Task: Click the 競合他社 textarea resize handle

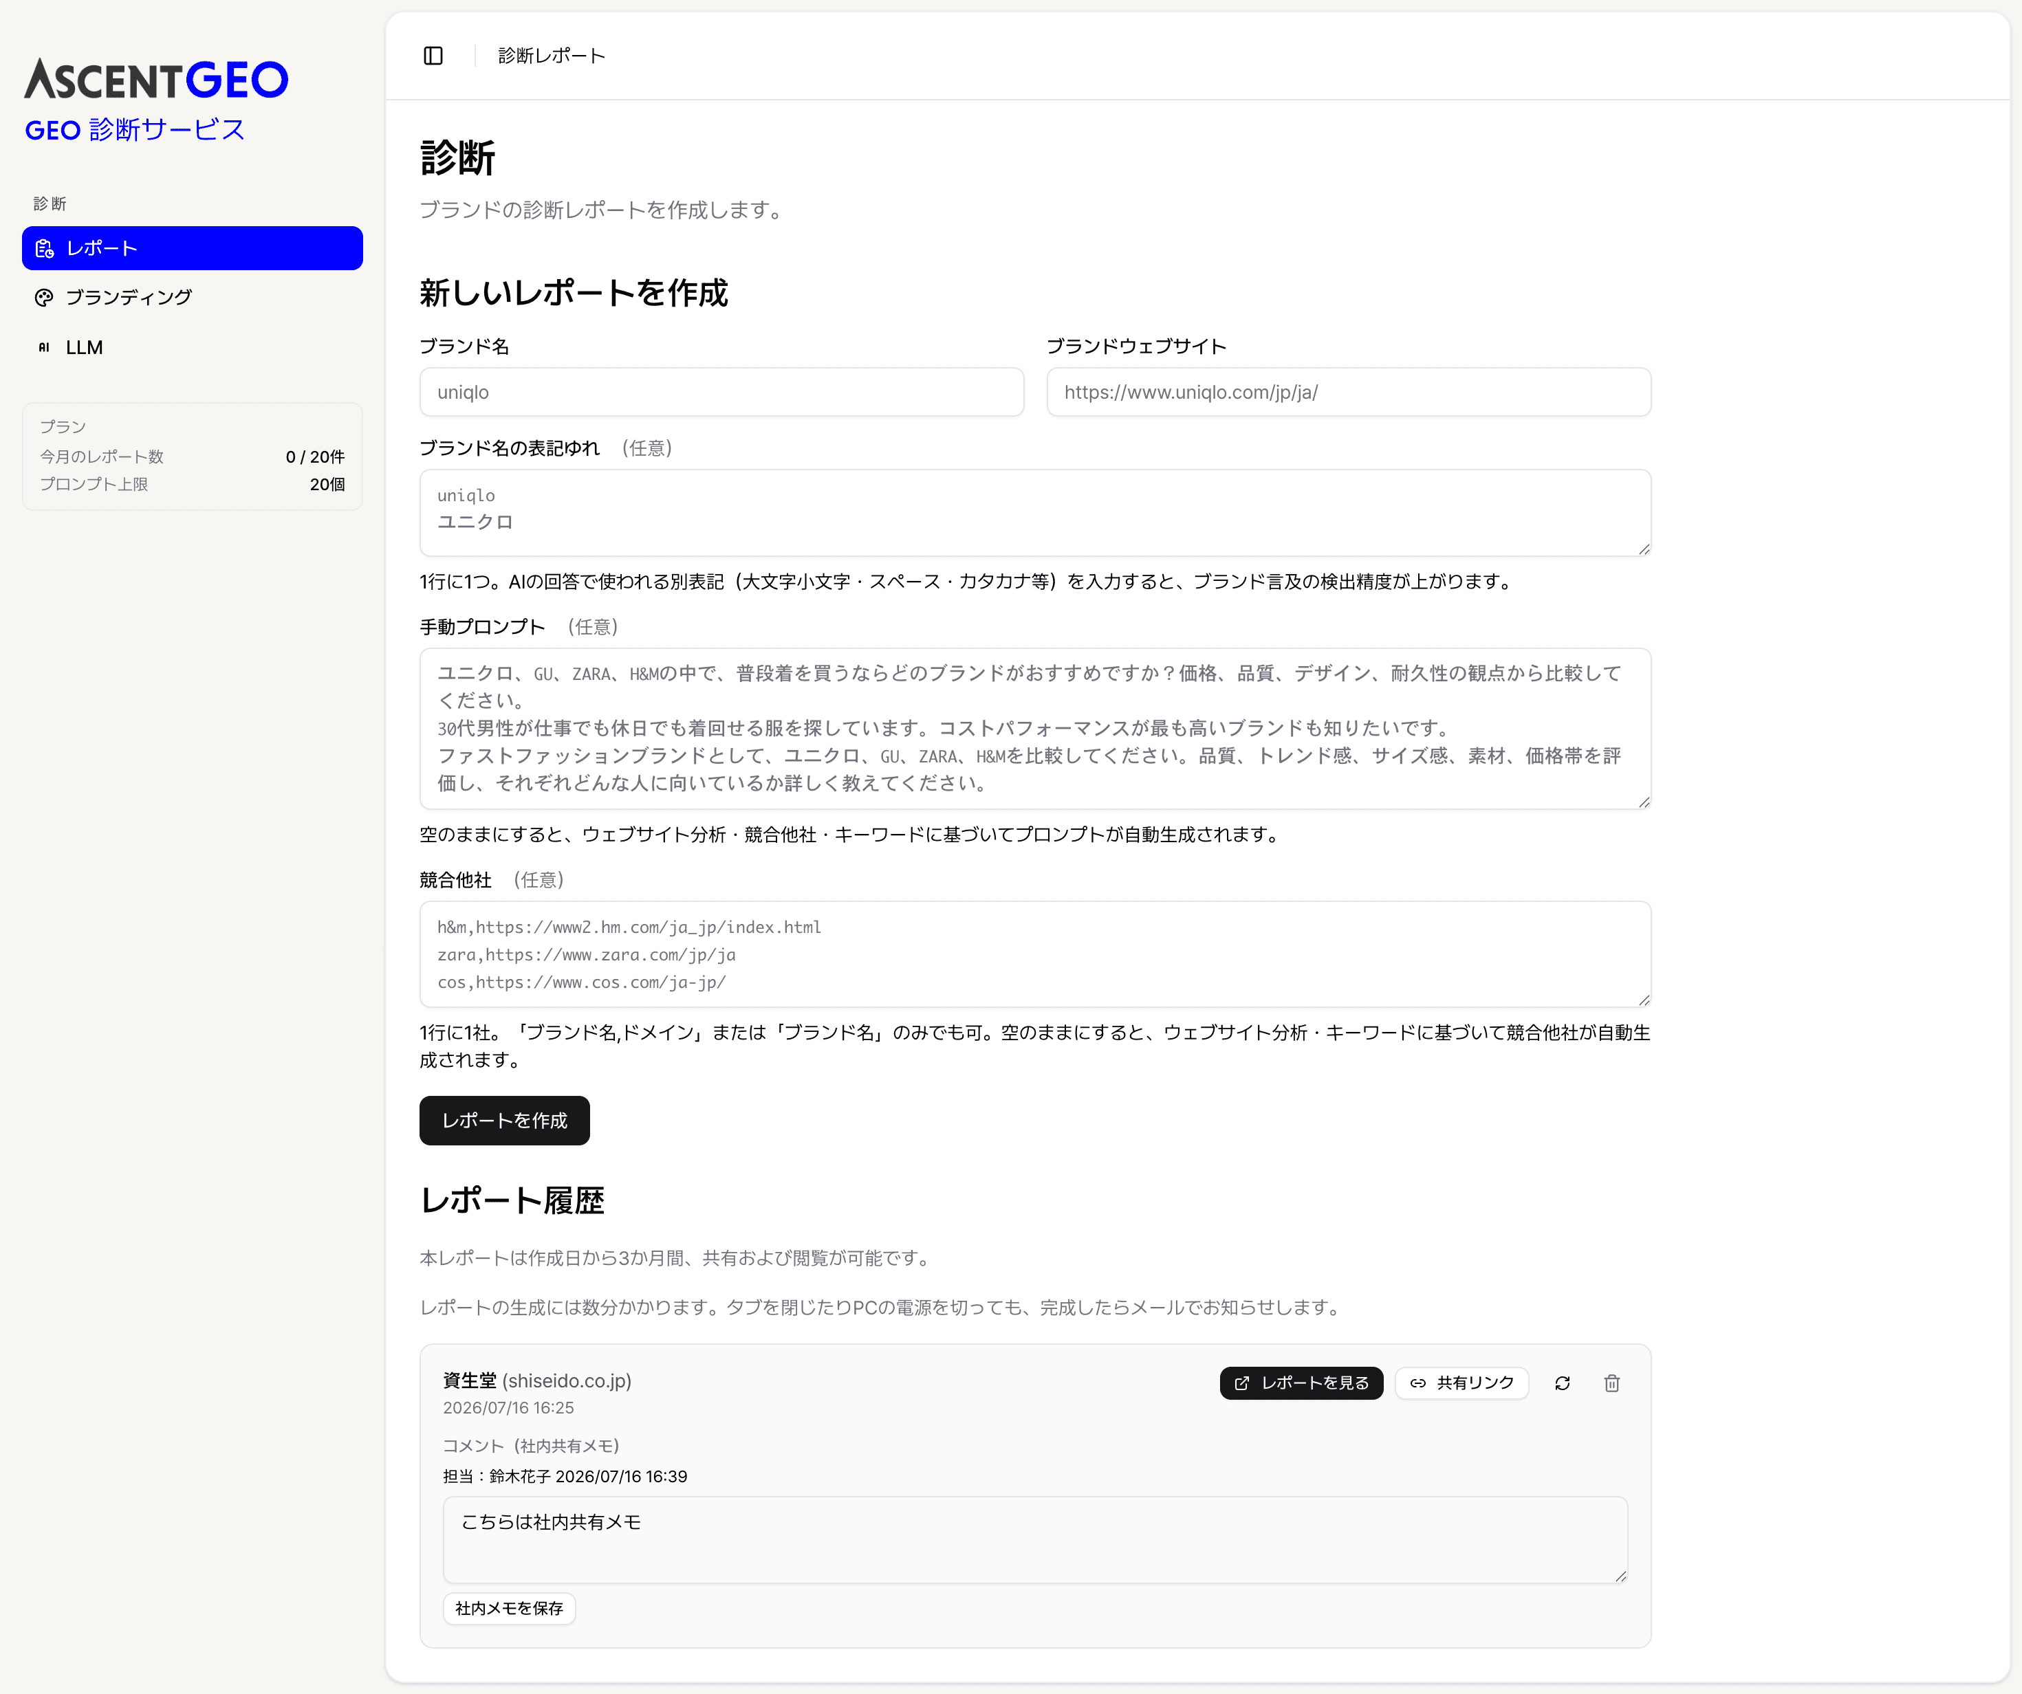Action: tap(1644, 1000)
